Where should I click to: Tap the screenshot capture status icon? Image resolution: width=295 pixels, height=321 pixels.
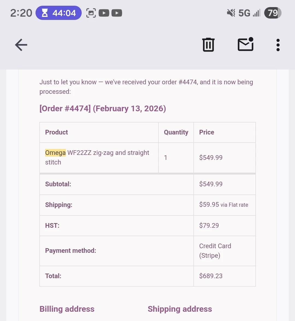[x=91, y=13]
